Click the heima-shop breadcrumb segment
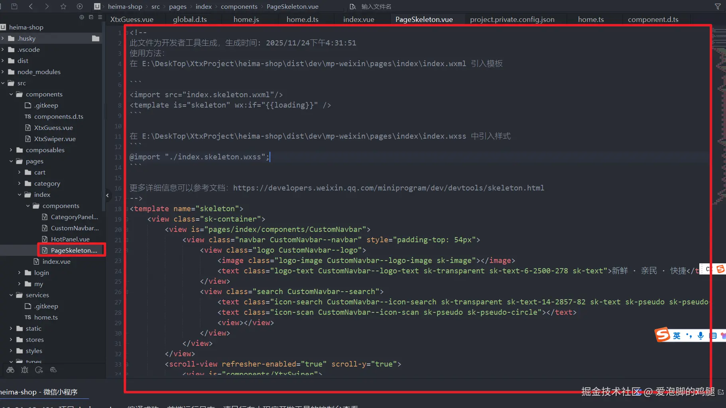Image resolution: width=726 pixels, height=408 pixels. pyautogui.click(x=125, y=6)
